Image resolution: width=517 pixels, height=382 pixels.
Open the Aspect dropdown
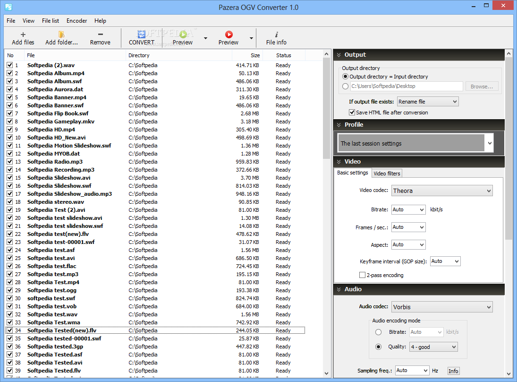(408, 244)
